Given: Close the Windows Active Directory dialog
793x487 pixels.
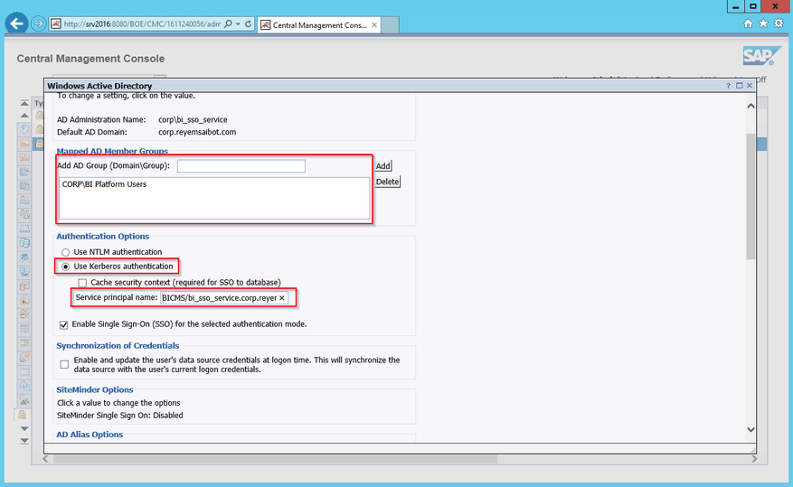Looking at the screenshot, I should pos(750,86).
